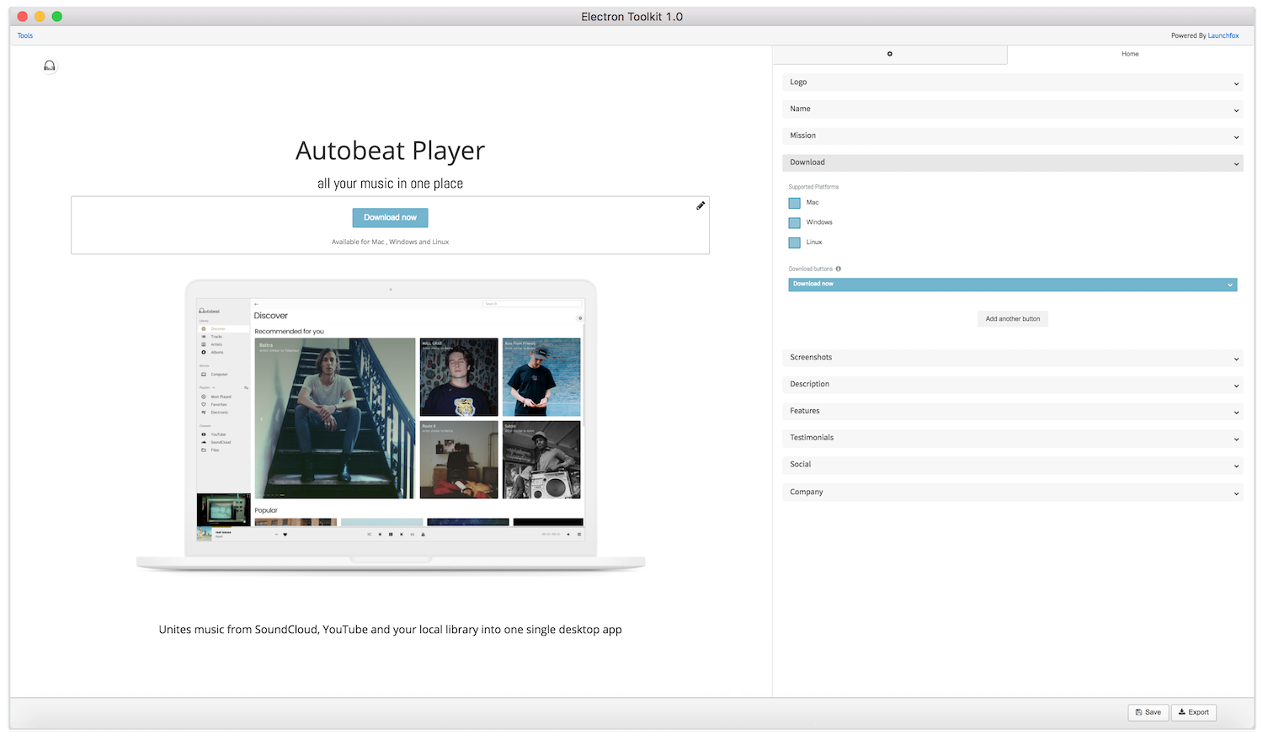Uncheck the Mac platform checkbox
The height and width of the screenshot is (740, 1263).
(x=794, y=203)
